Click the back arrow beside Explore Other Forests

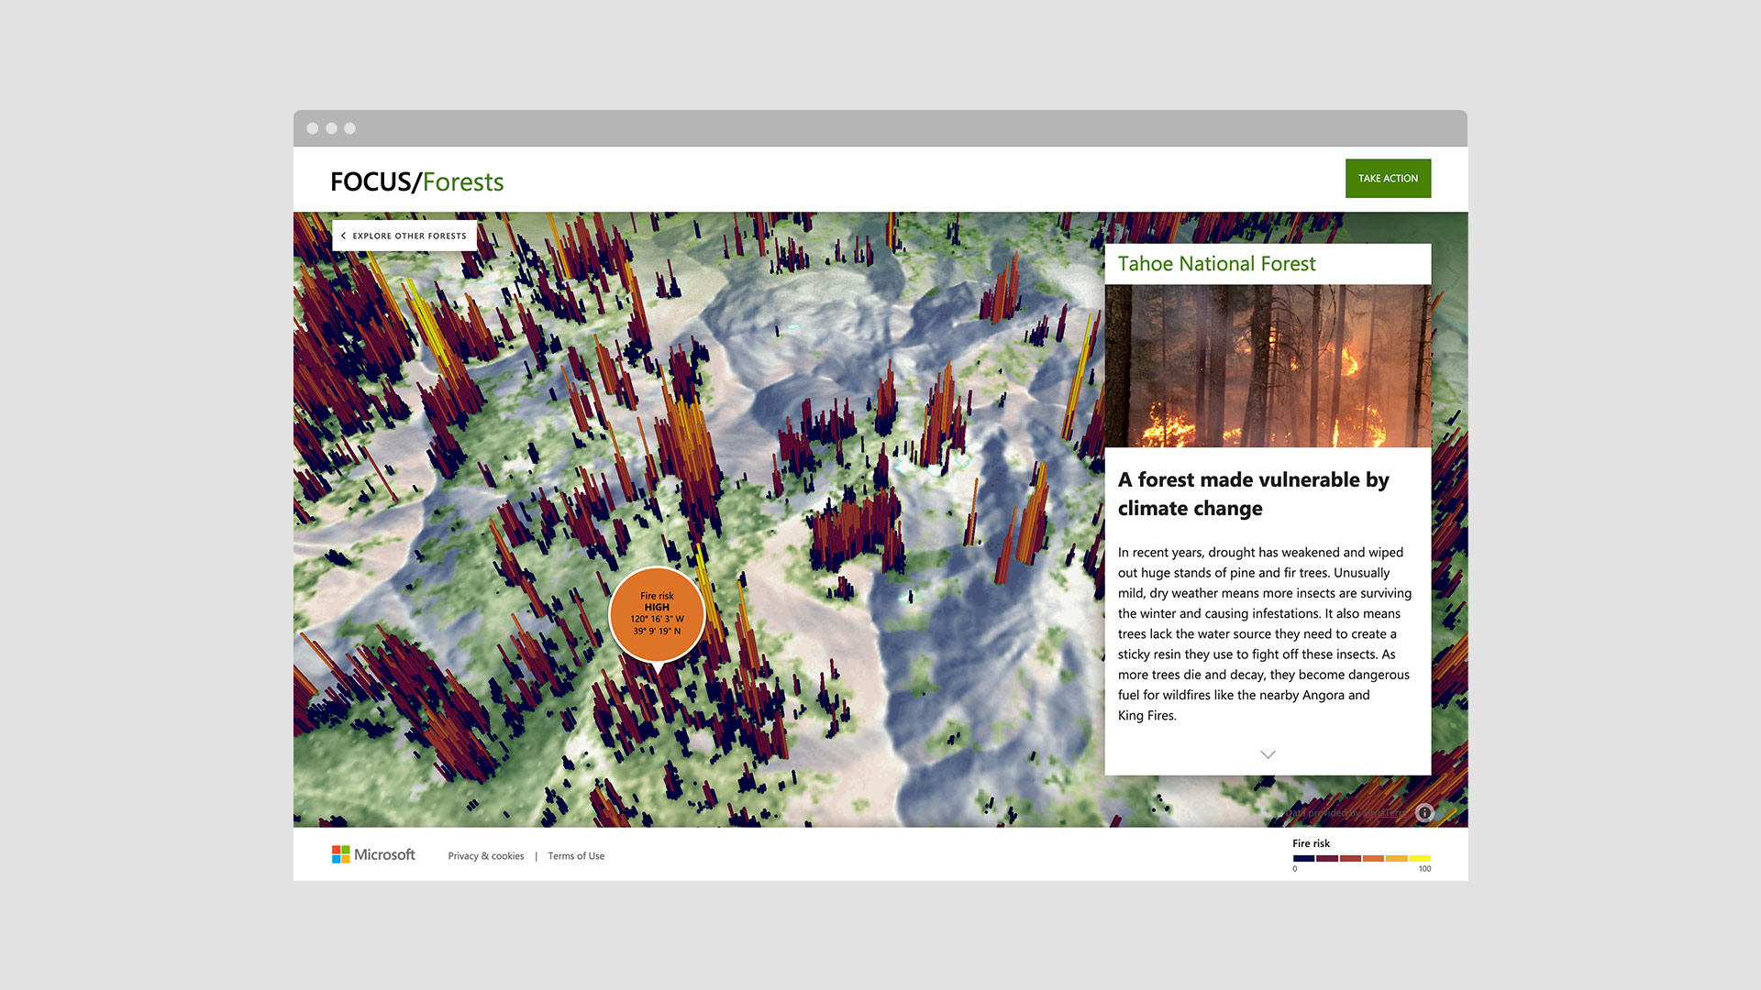pos(343,236)
